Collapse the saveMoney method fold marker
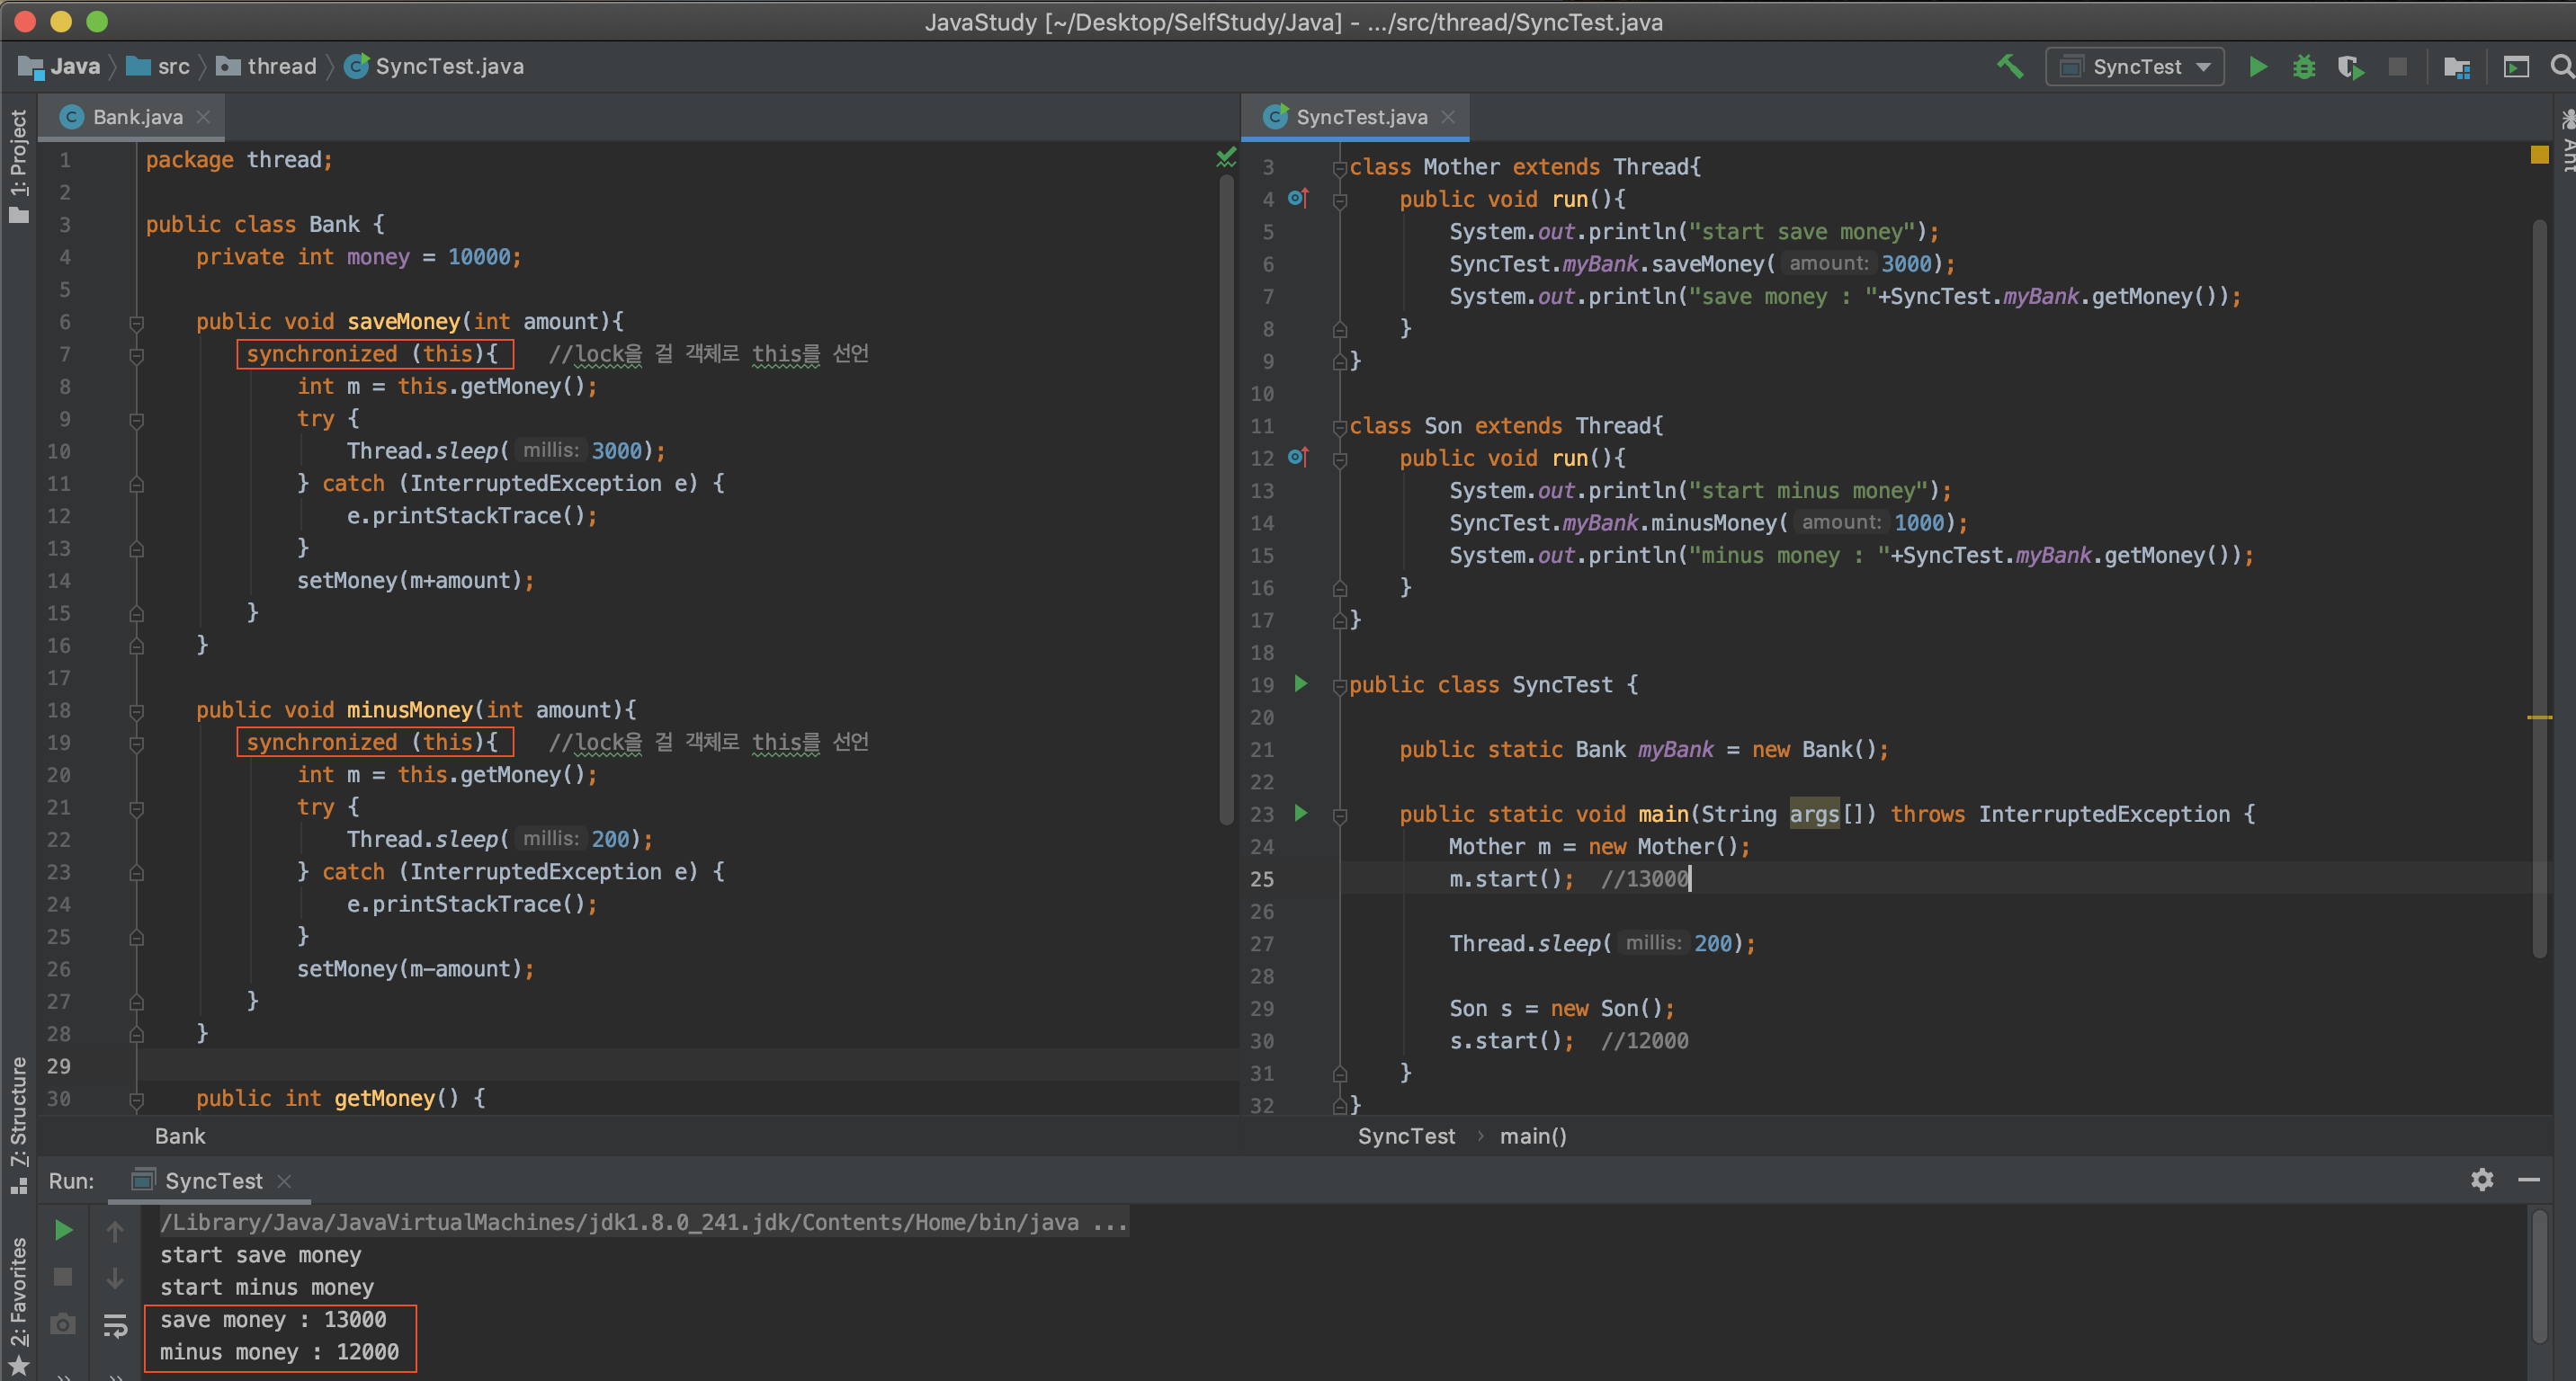The width and height of the screenshot is (2576, 1381). point(137,322)
